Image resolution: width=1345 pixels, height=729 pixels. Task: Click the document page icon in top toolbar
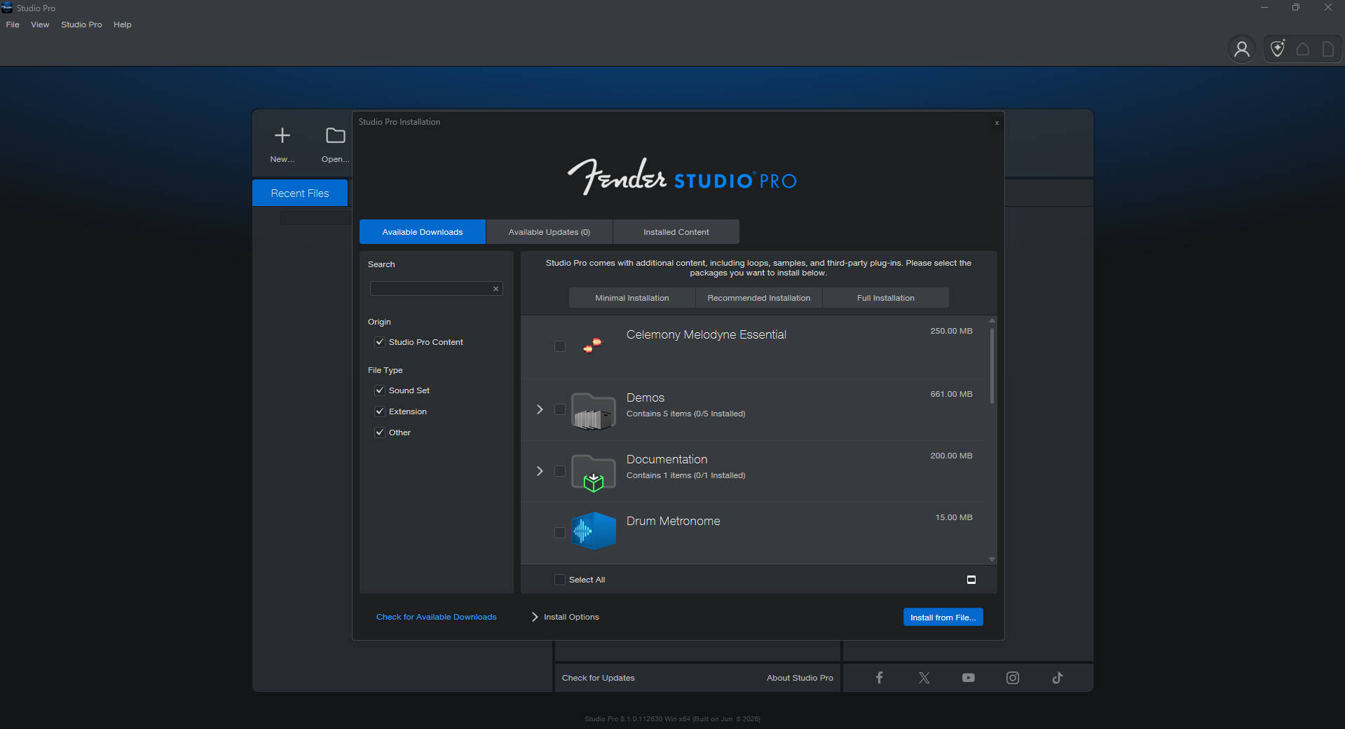pos(1328,49)
